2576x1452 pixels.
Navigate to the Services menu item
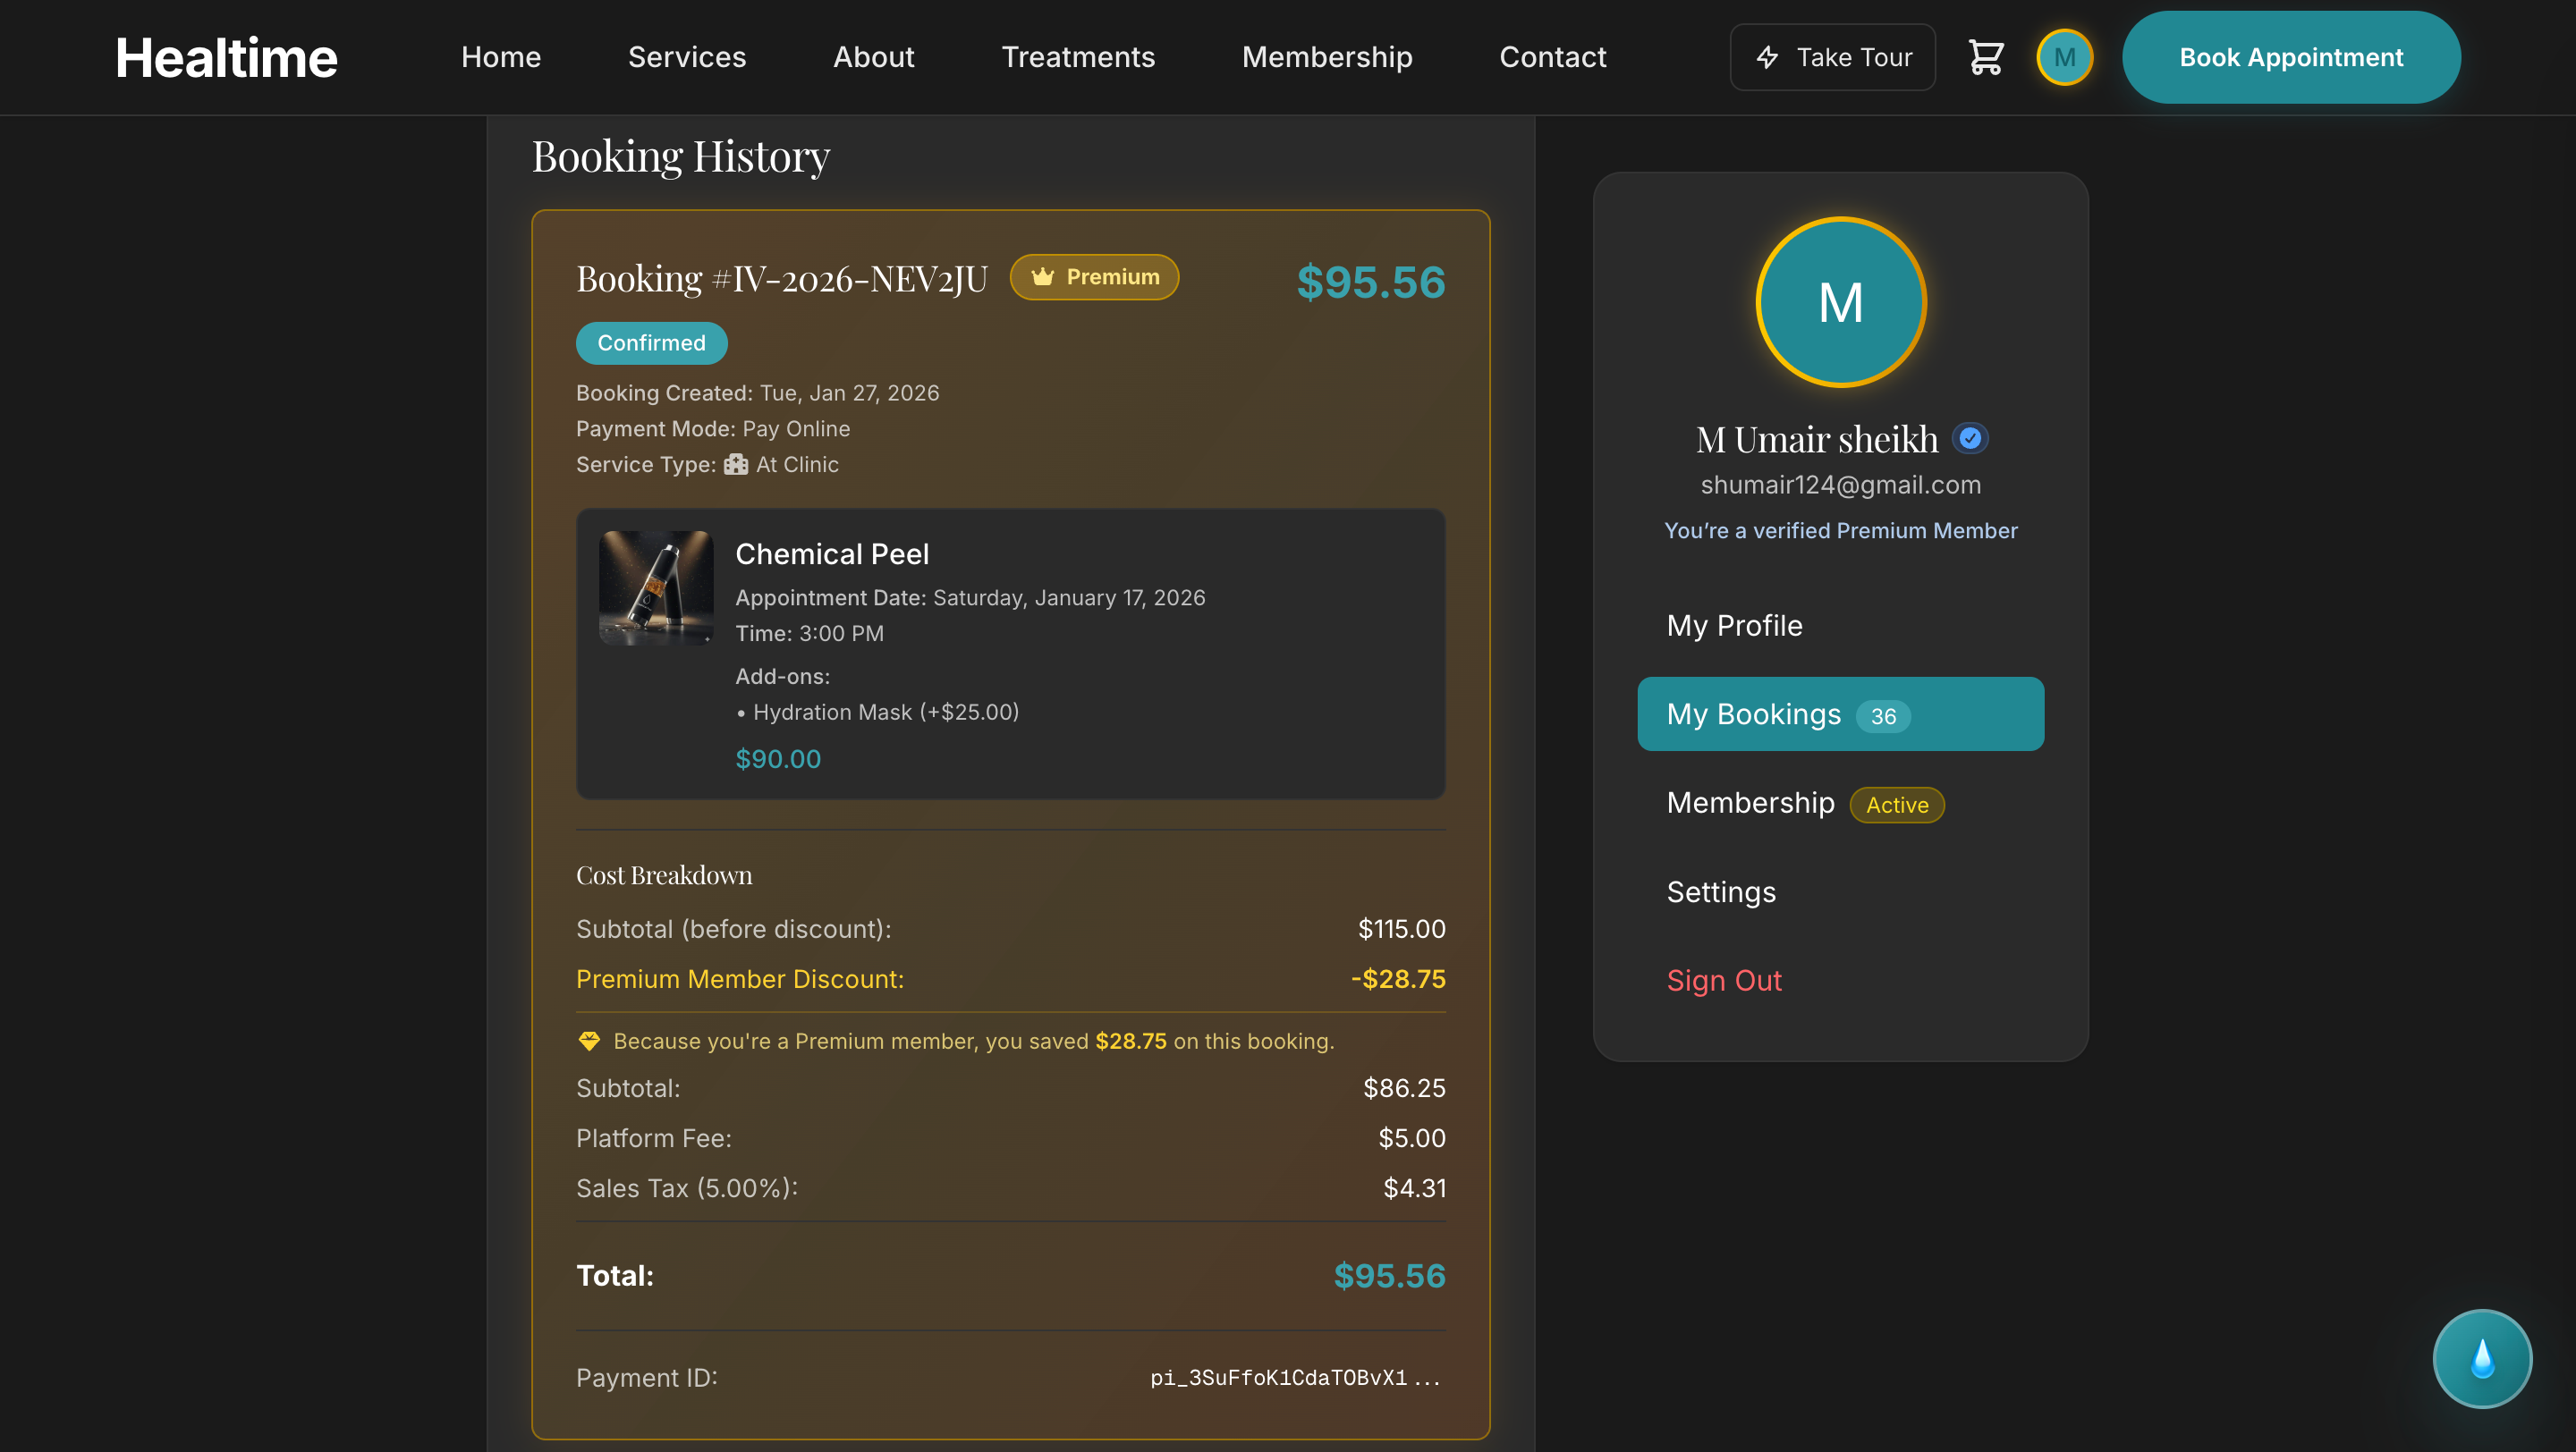coord(687,57)
